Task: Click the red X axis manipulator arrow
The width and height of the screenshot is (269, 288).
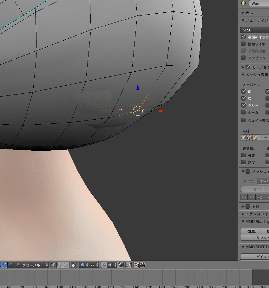Action: tap(161, 111)
